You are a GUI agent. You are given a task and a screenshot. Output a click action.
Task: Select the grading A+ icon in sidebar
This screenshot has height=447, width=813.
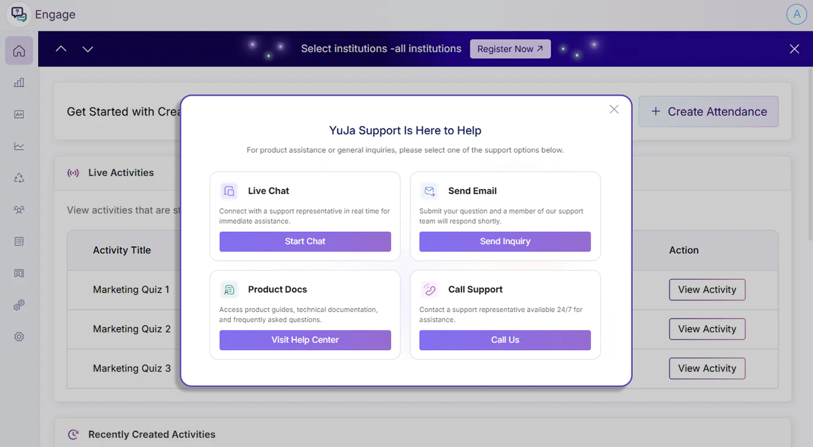point(18,114)
